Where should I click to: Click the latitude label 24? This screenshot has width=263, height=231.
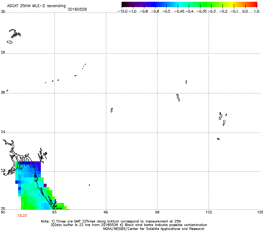point(3,132)
